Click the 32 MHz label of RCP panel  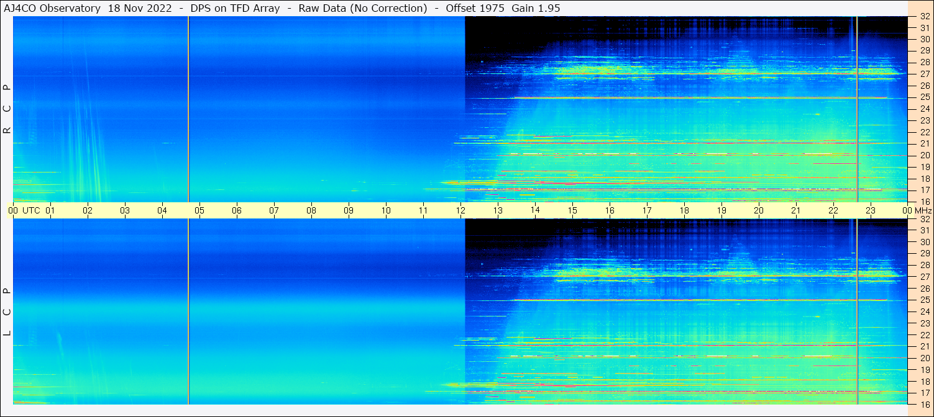click(925, 17)
